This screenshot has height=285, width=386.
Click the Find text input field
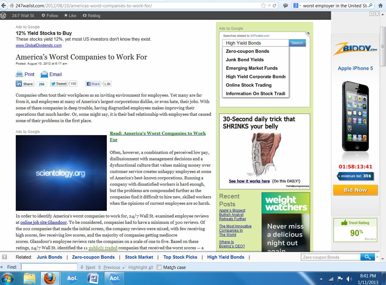49,267
